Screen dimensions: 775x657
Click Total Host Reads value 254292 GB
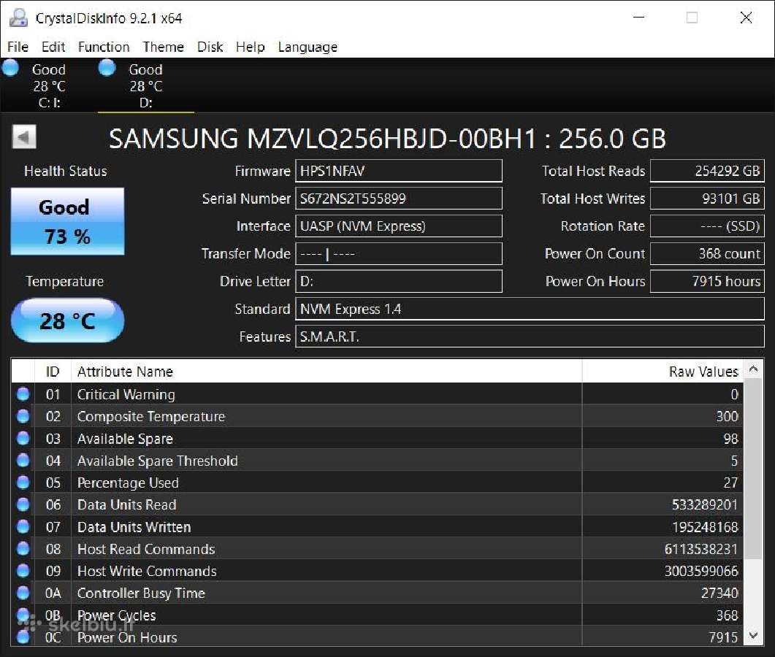pos(707,171)
